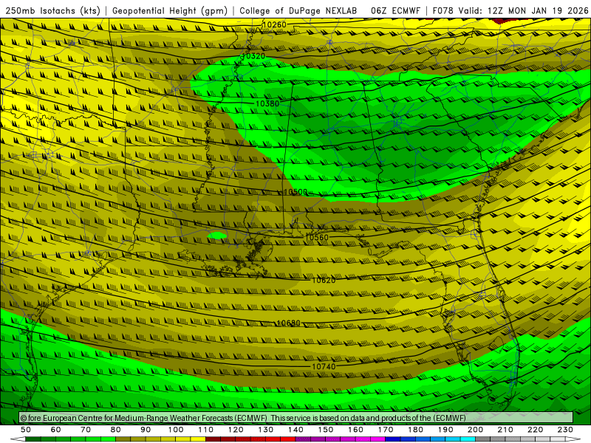Select the purple swatch starting at 140 kts
The width and height of the screenshot is (591, 443).
click(x=303, y=439)
